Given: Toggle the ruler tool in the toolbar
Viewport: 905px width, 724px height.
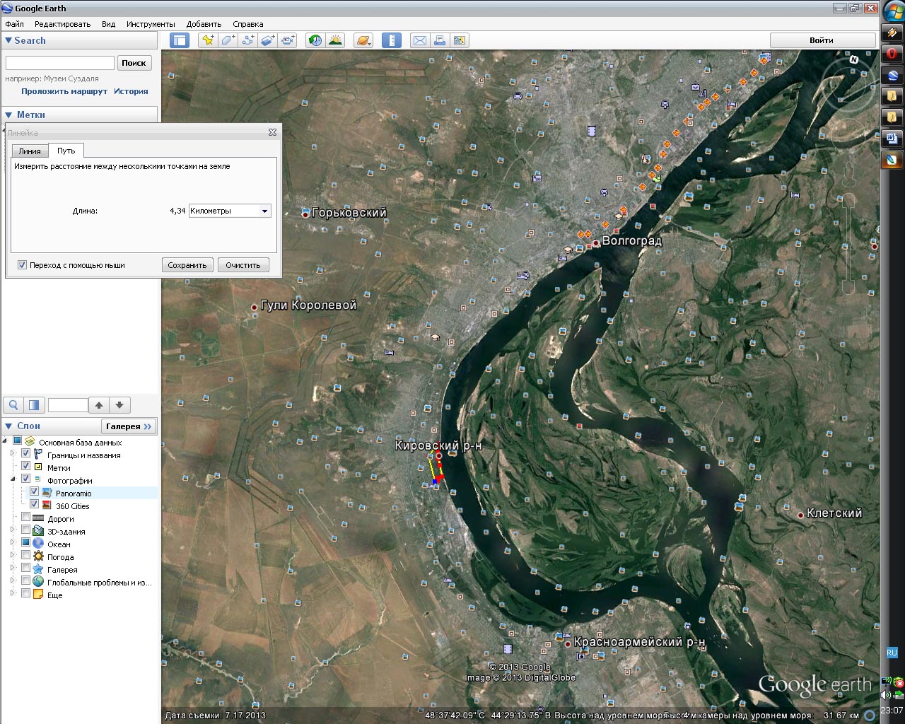Looking at the screenshot, I should 392,40.
